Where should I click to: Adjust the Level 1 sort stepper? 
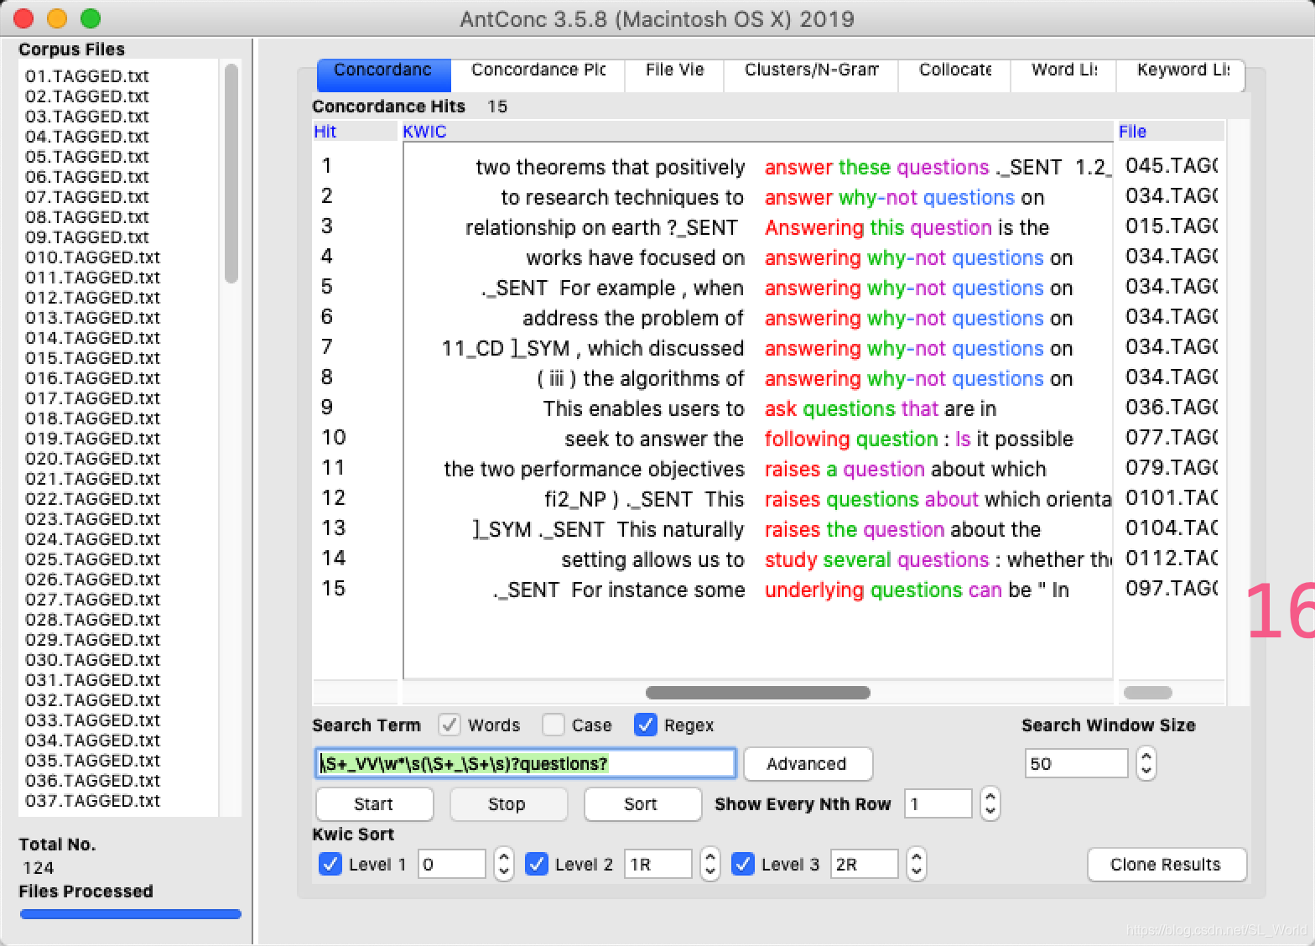point(504,865)
